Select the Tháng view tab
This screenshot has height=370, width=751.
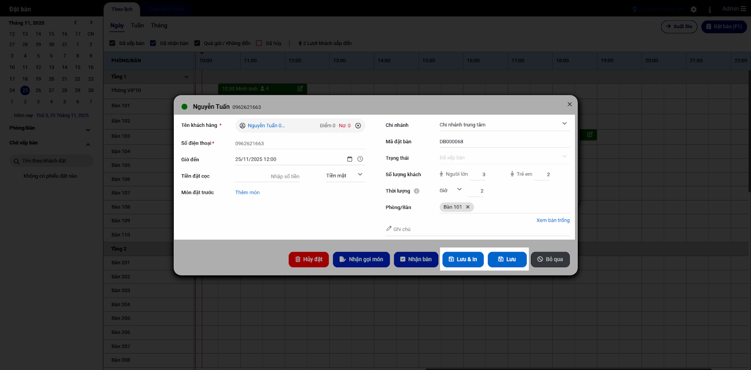click(159, 26)
